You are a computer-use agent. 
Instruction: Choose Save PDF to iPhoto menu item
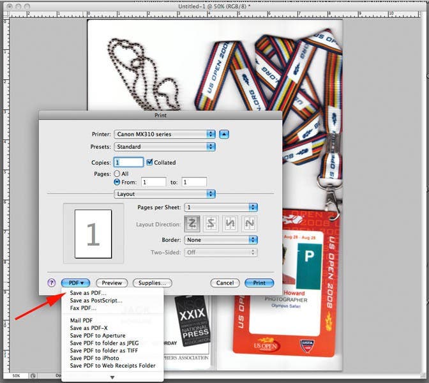coord(94,358)
